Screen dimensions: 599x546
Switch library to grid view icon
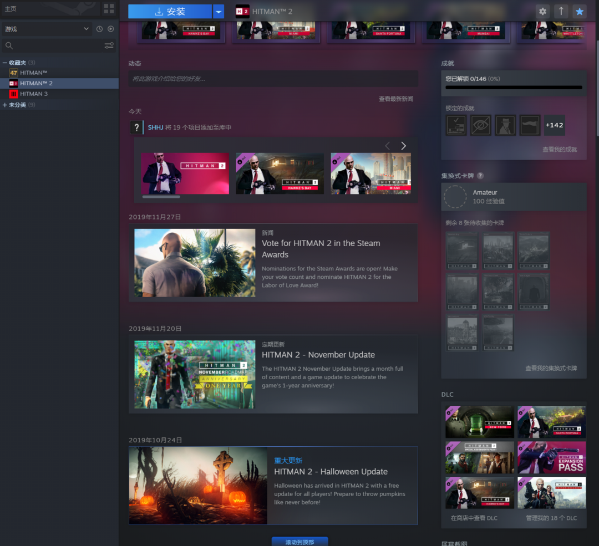point(109,9)
